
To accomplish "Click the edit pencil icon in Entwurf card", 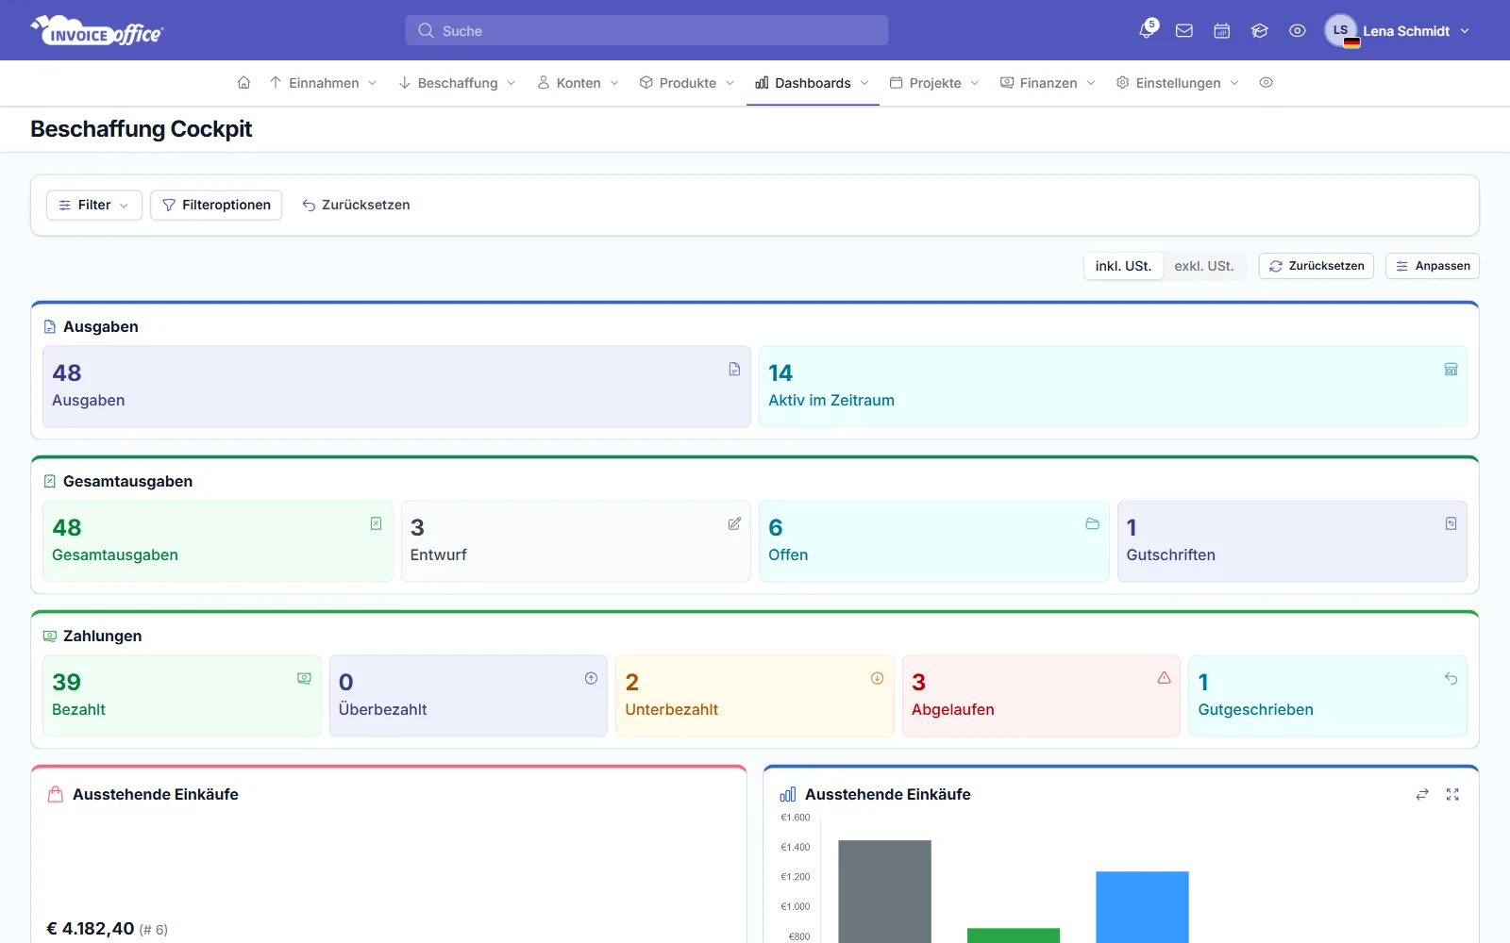I will point(734,524).
